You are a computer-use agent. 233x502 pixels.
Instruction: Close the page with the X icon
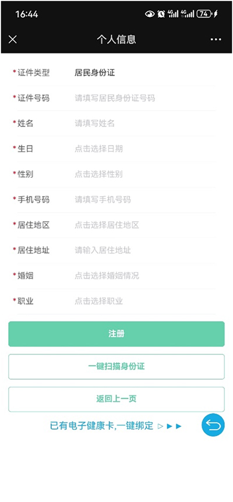(12, 40)
